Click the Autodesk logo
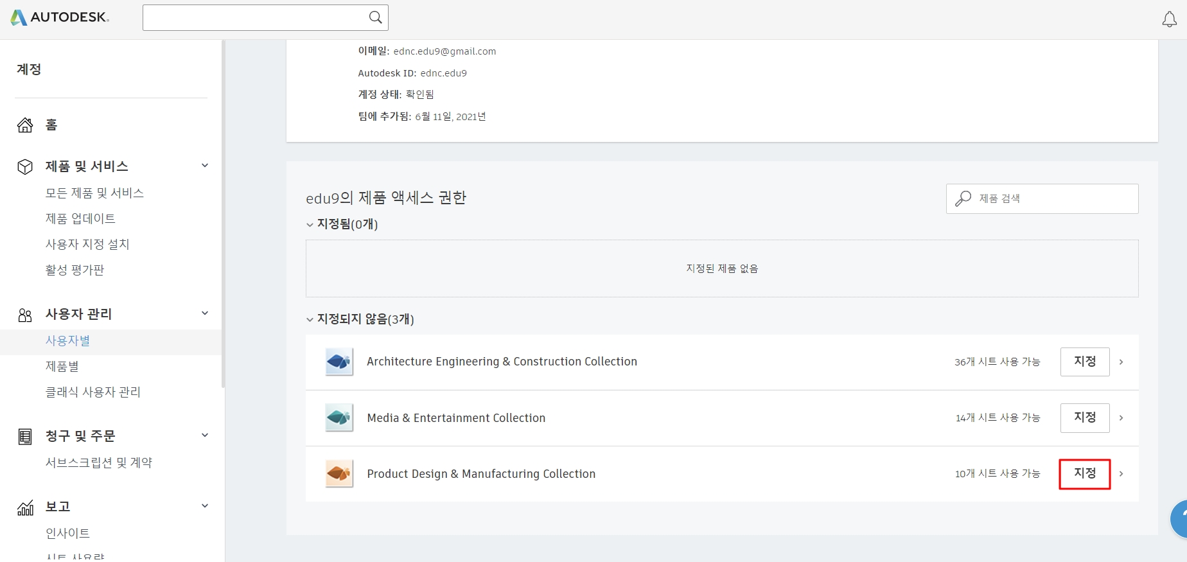Image resolution: width=1187 pixels, height=562 pixels. [60, 17]
